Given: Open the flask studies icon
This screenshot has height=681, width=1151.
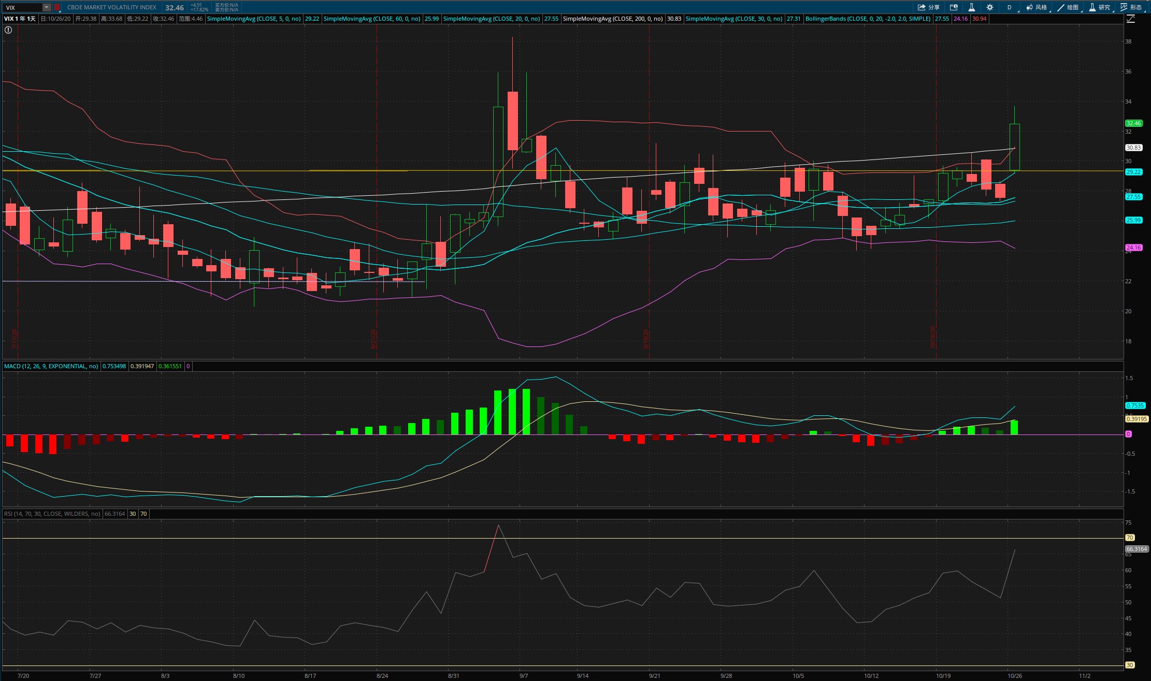Looking at the screenshot, I should 972,7.
